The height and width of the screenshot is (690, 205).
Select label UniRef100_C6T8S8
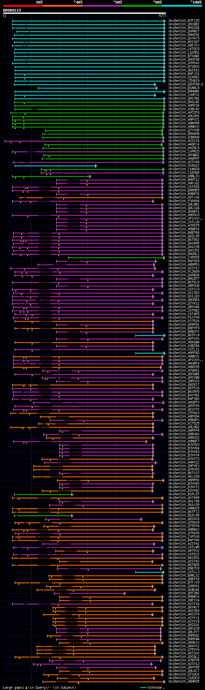pyautogui.click(x=184, y=187)
